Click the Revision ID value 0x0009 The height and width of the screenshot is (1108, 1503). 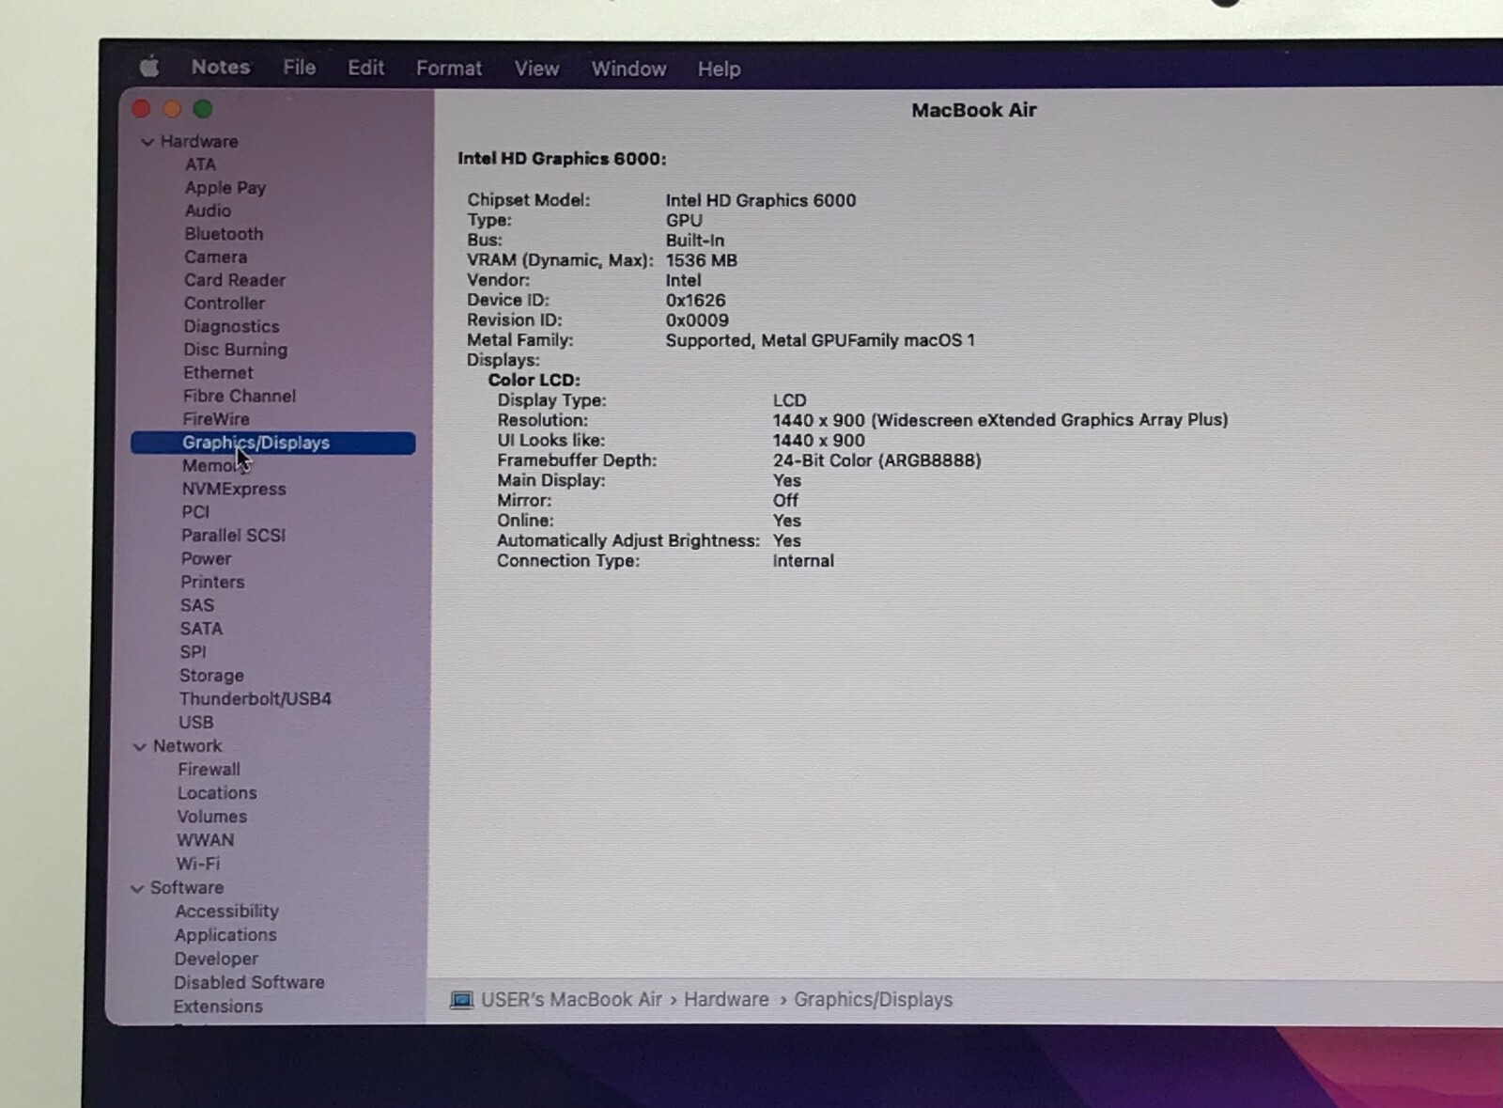coord(697,320)
